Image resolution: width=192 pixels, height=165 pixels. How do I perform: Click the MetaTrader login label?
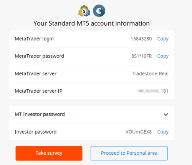point(34,39)
